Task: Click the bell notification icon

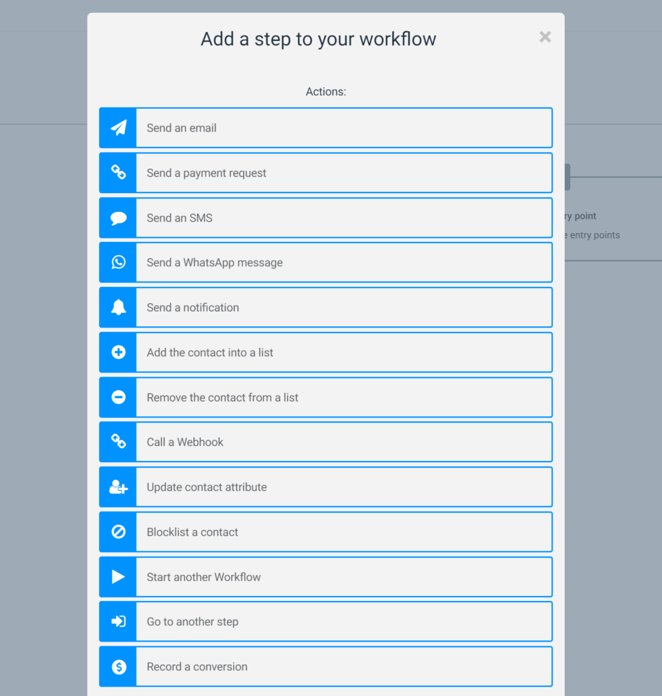Action: point(118,307)
